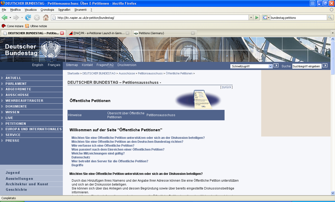Image resolution: width=335 pixels, height=202 pixels.
Task: Click the Bundestag eagle logo
Action: pos(51,49)
